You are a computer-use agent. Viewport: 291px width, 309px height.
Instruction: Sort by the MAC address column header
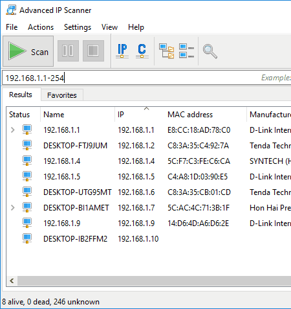click(206, 115)
